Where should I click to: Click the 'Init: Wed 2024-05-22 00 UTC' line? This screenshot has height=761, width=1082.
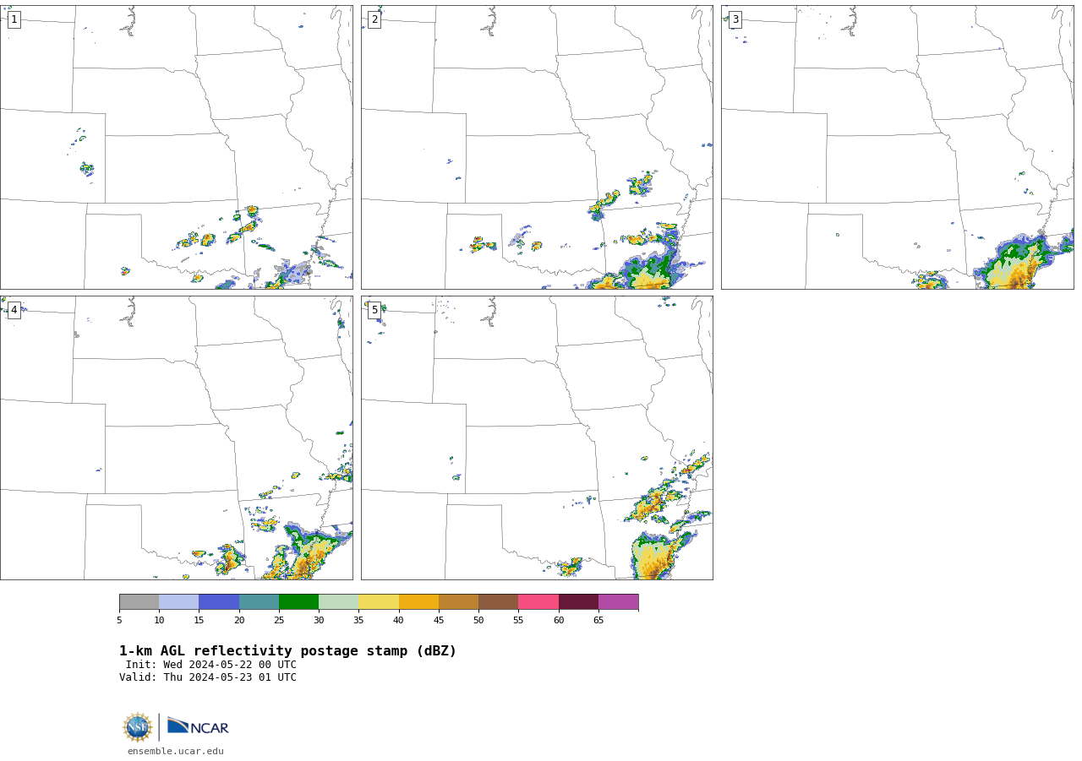pyautogui.click(x=211, y=665)
